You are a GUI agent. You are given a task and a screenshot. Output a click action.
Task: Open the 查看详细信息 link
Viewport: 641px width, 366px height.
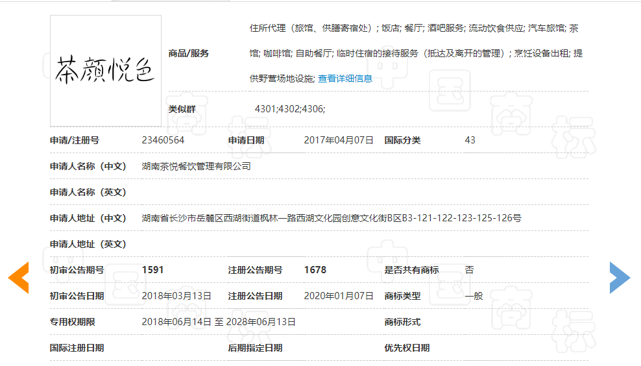(x=345, y=79)
